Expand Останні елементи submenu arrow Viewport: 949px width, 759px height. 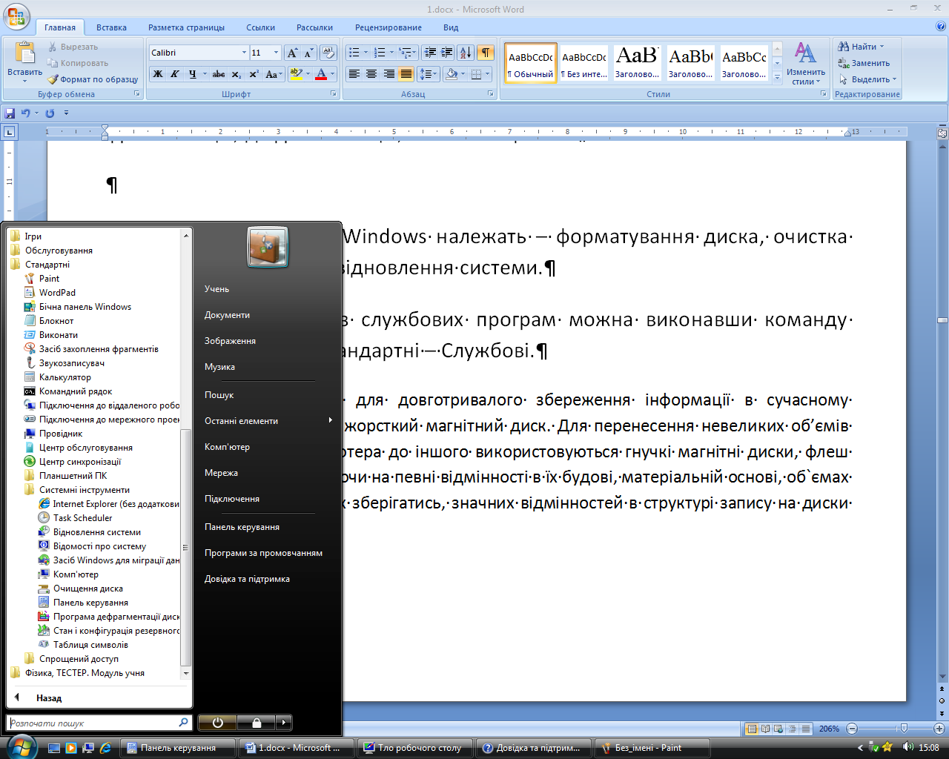(331, 420)
